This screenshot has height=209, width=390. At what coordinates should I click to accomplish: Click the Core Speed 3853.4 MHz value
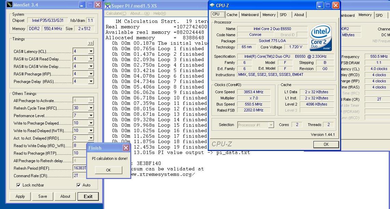pyautogui.click(x=254, y=92)
